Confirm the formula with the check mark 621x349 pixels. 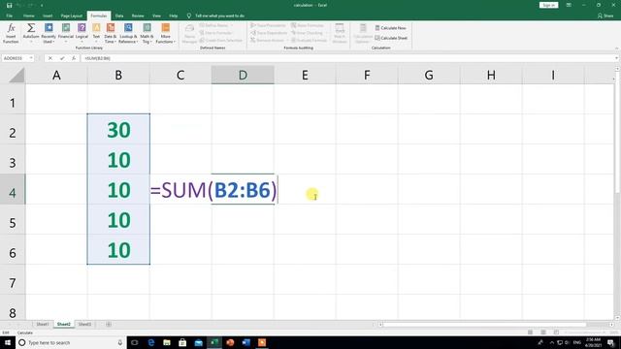[x=62, y=58]
